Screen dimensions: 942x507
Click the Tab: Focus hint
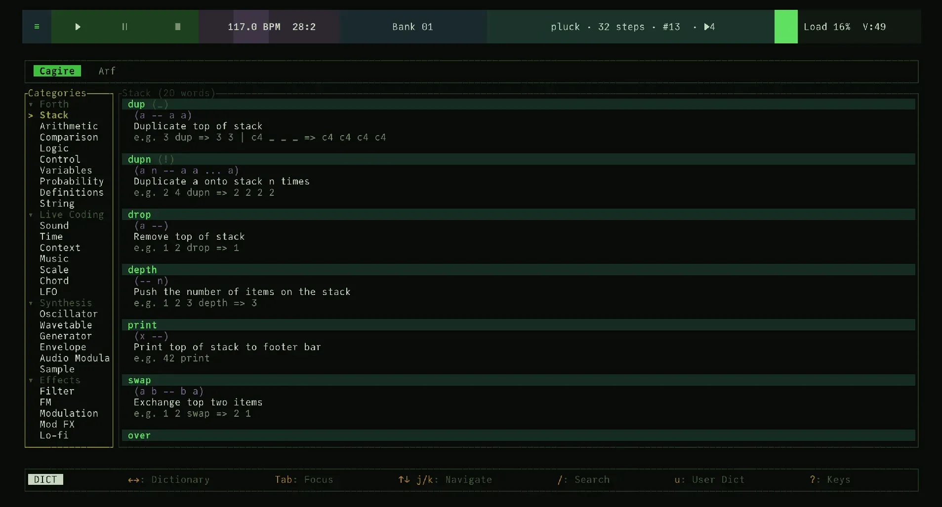tap(304, 479)
